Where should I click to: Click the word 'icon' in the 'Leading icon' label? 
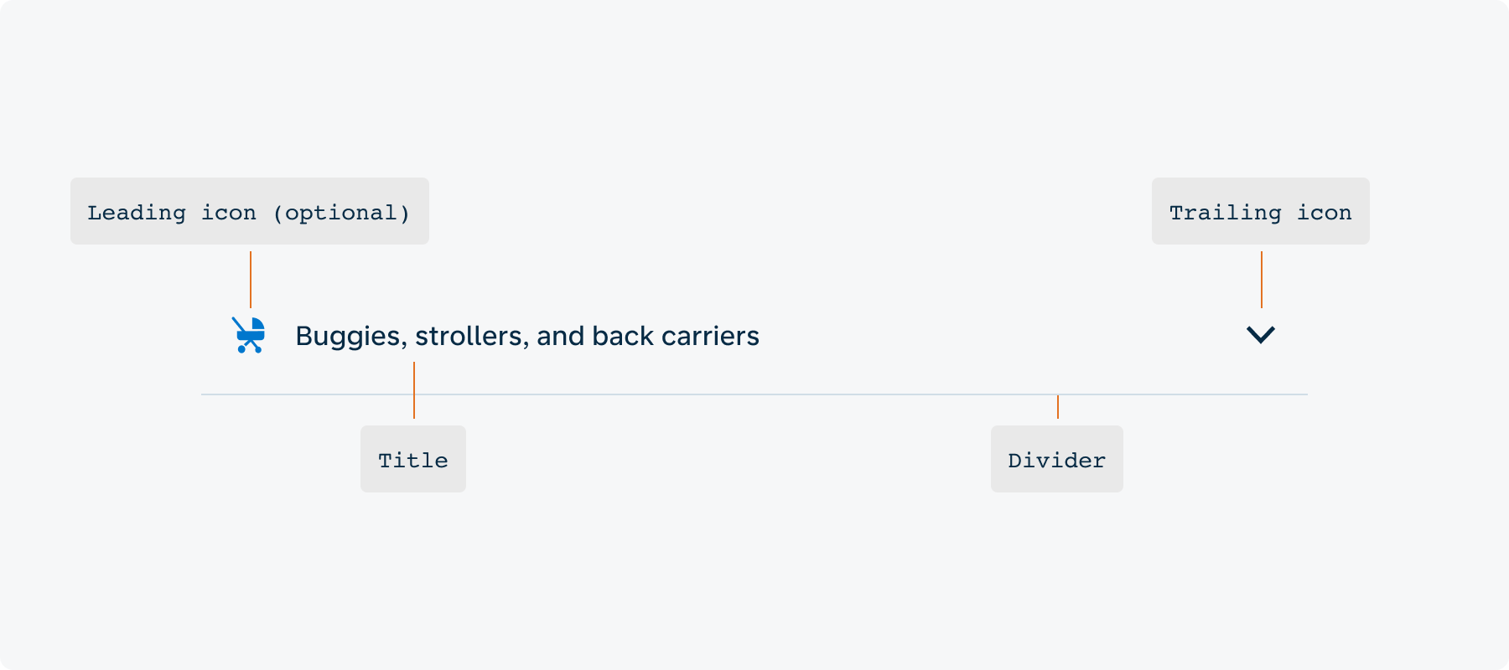tap(229, 213)
